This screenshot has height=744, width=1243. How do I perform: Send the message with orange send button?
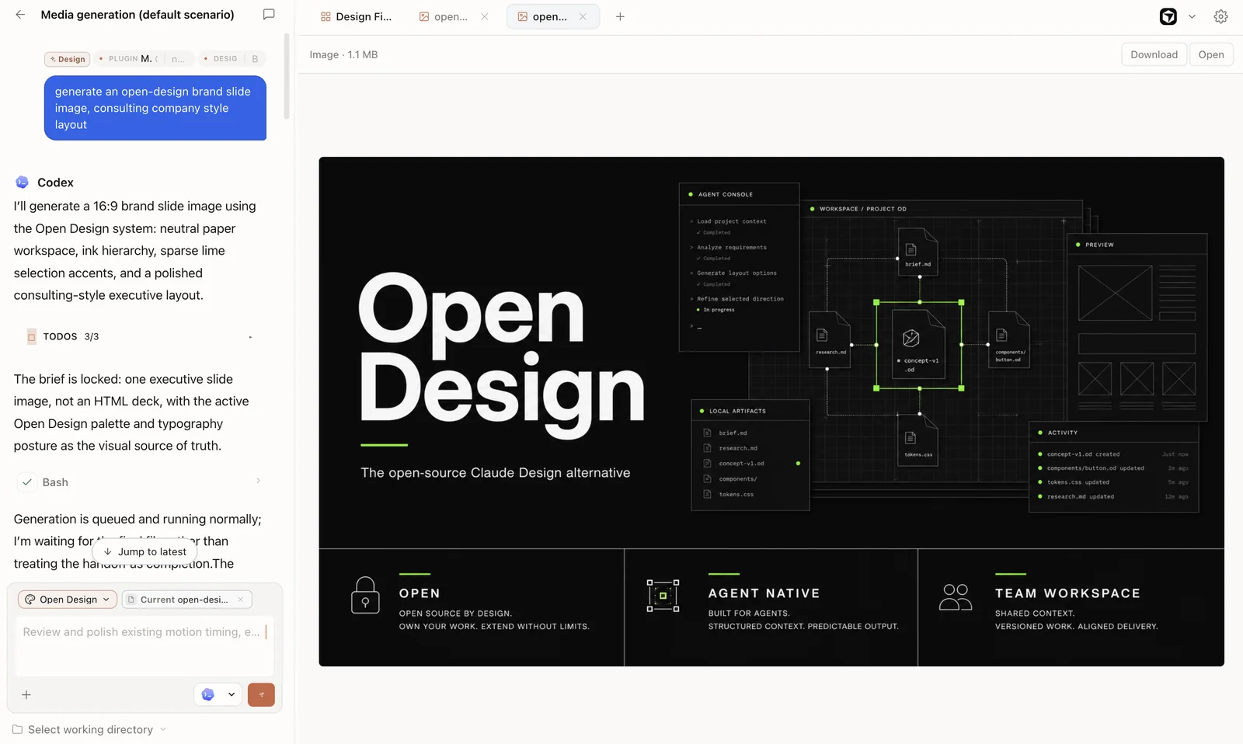point(261,695)
